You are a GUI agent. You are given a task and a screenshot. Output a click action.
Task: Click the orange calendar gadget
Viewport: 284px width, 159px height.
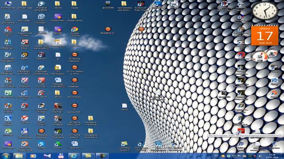click(x=264, y=35)
